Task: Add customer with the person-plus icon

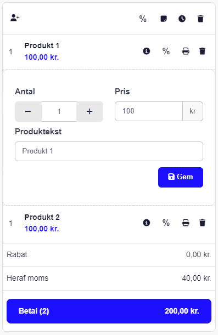Action: 15,18
